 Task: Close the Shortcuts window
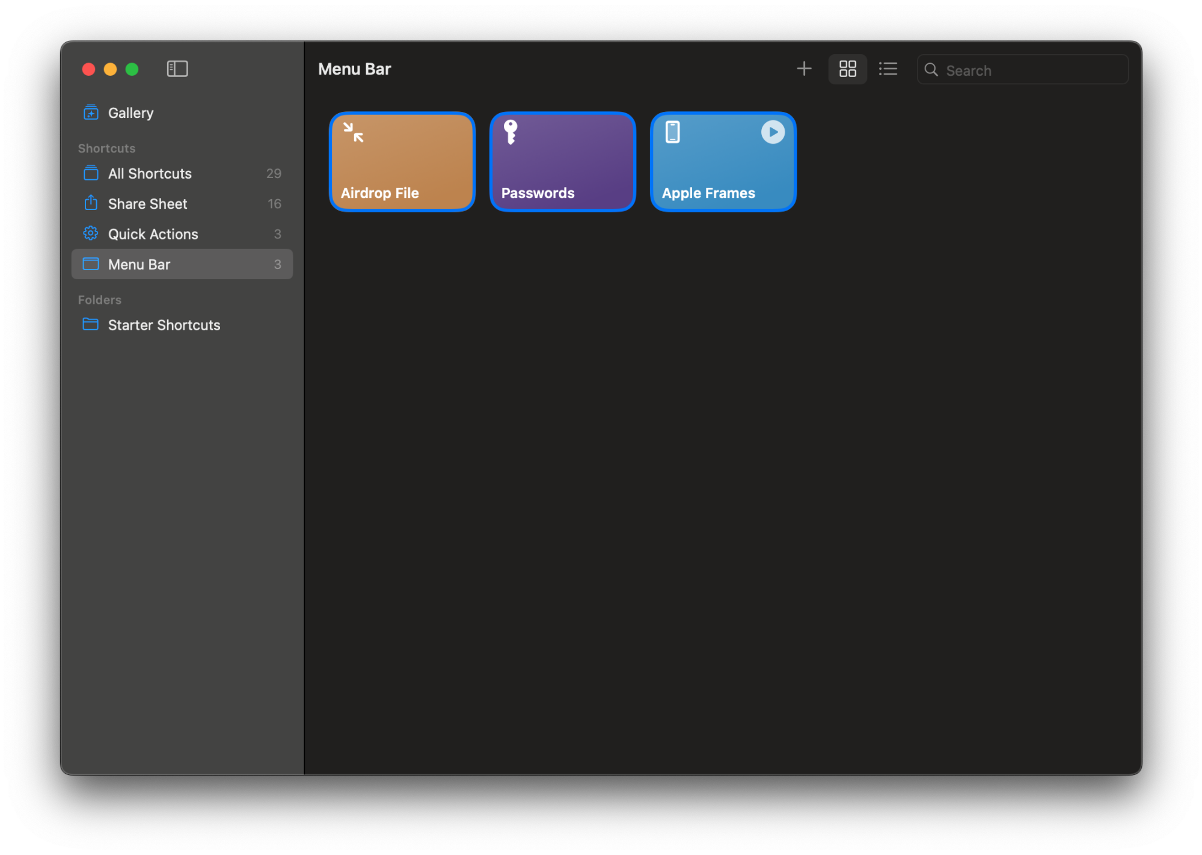[88, 69]
